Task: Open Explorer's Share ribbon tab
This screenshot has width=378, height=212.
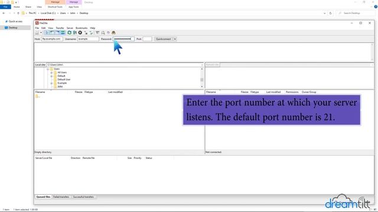Action: click(28, 7)
